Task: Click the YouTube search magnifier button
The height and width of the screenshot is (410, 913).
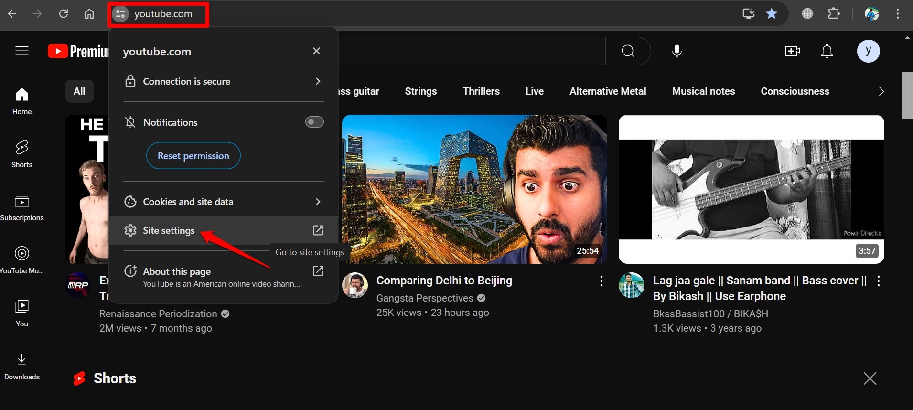Action: point(628,51)
